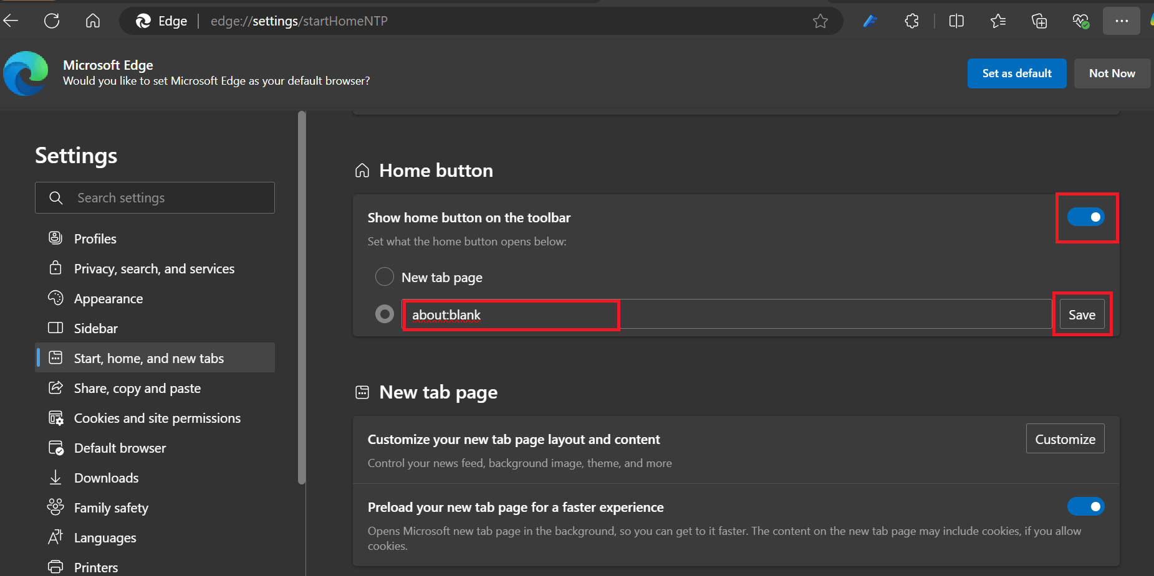Toggle Split screen icon

pos(956,21)
